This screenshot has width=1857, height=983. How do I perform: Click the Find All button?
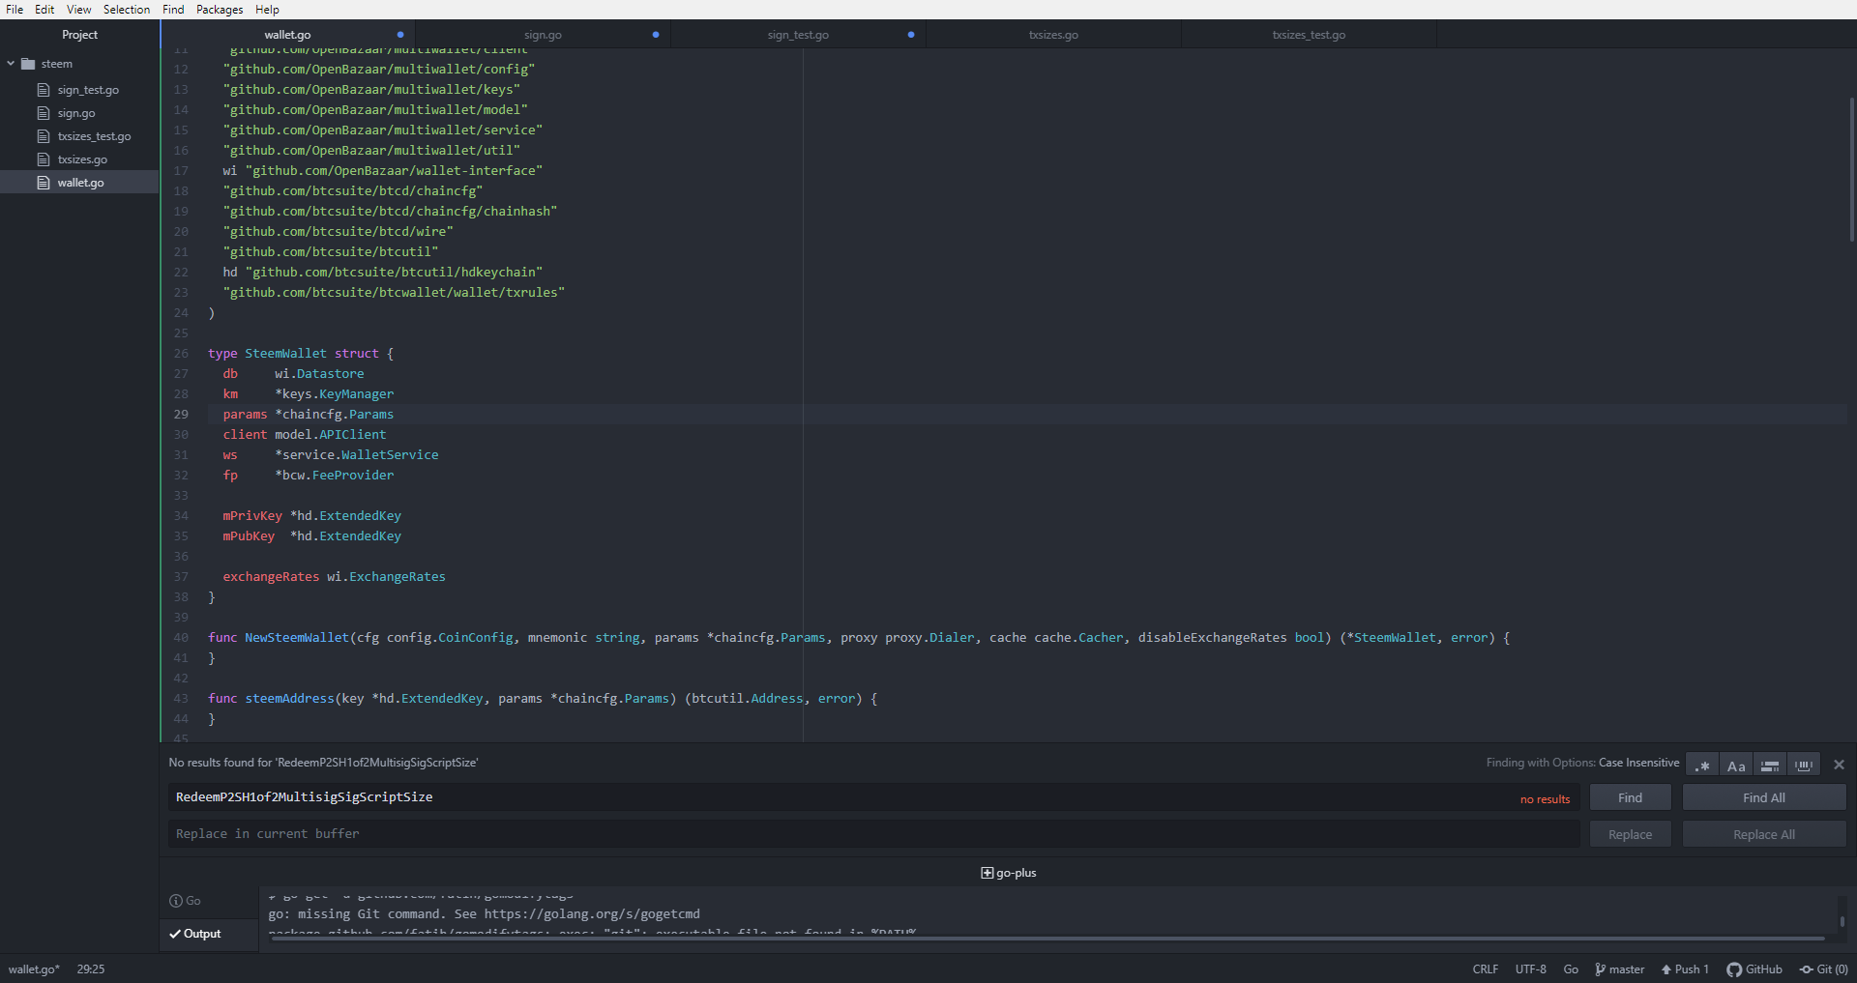coord(1764,797)
